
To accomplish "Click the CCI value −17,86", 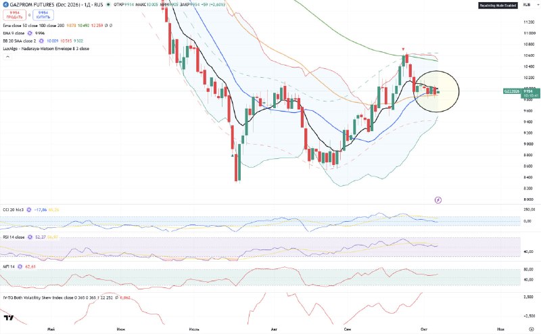I will pyautogui.click(x=41, y=210).
